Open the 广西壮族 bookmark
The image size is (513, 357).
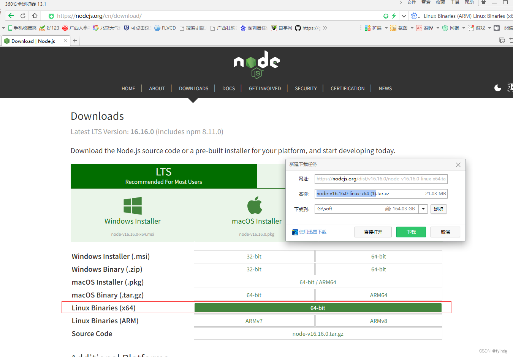[223, 28]
